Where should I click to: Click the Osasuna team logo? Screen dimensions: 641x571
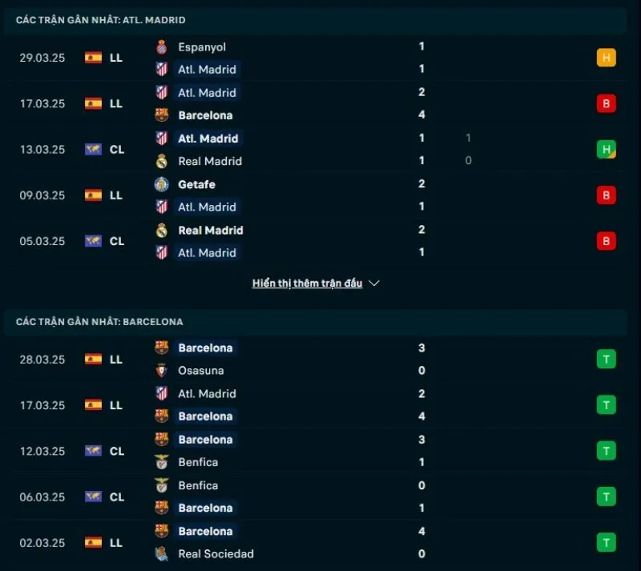(x=161, y=371)
